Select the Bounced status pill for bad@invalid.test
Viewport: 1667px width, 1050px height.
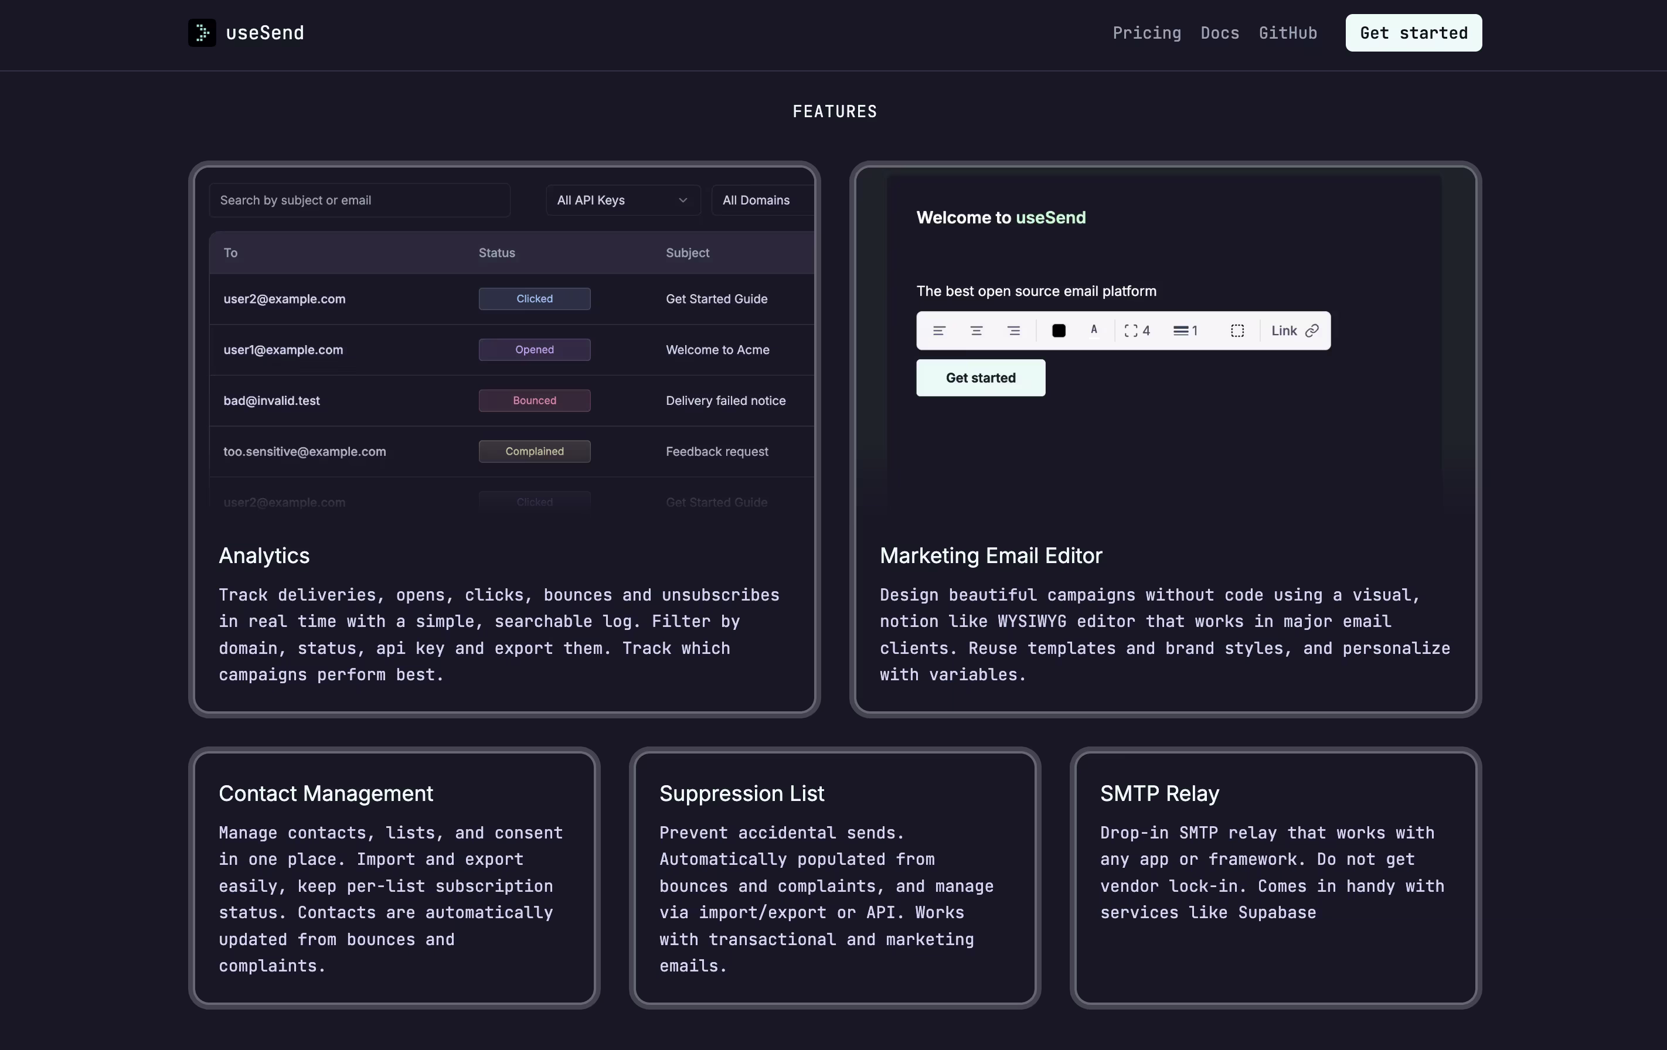(534, 400)
